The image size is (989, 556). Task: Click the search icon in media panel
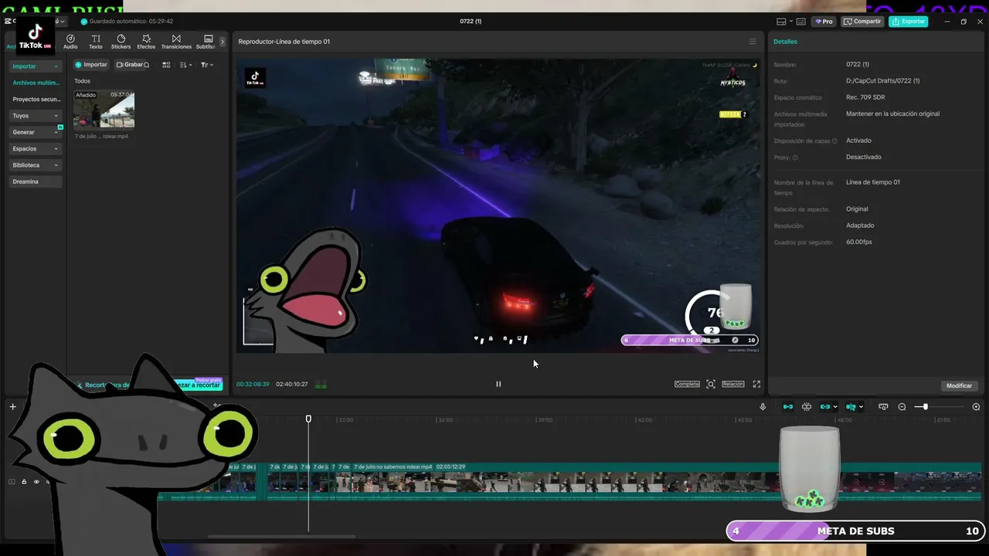tap(146, 65)
